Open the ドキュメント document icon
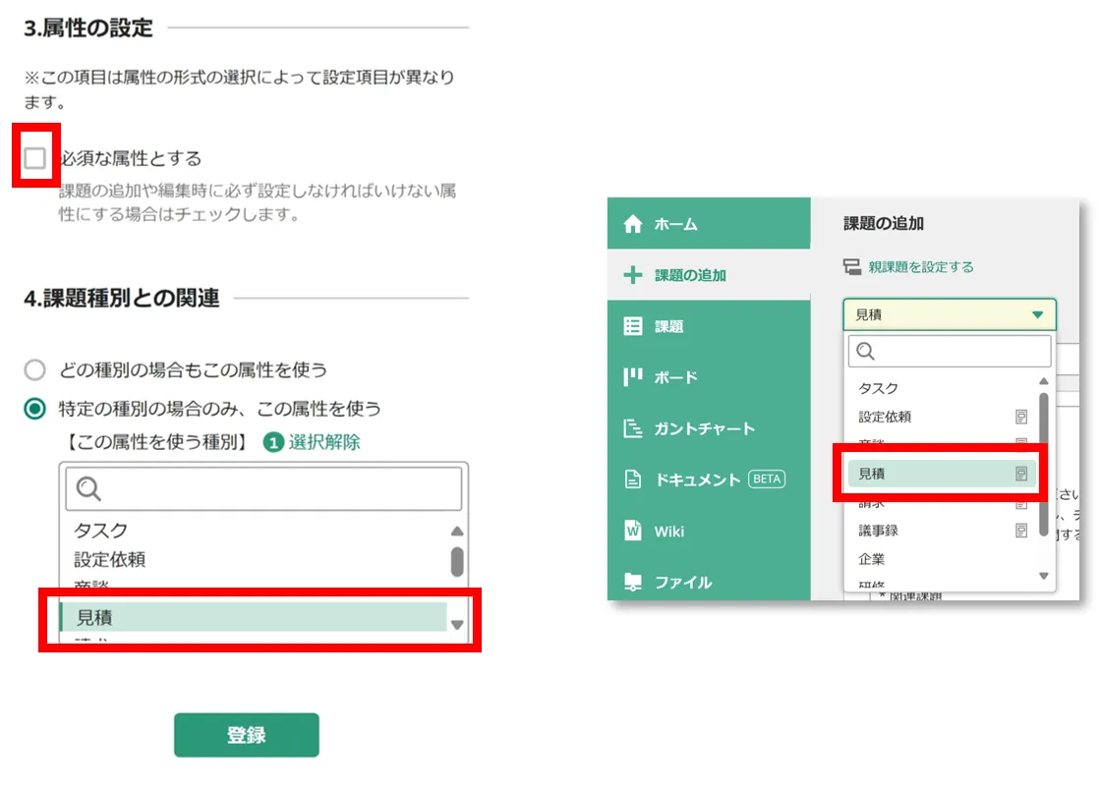Viewport: 1099px width, 788px height. tap(633, 479)
